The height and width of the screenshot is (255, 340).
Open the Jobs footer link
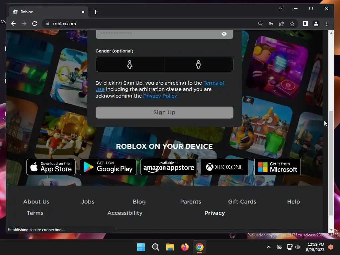click(x=88, y=202)
